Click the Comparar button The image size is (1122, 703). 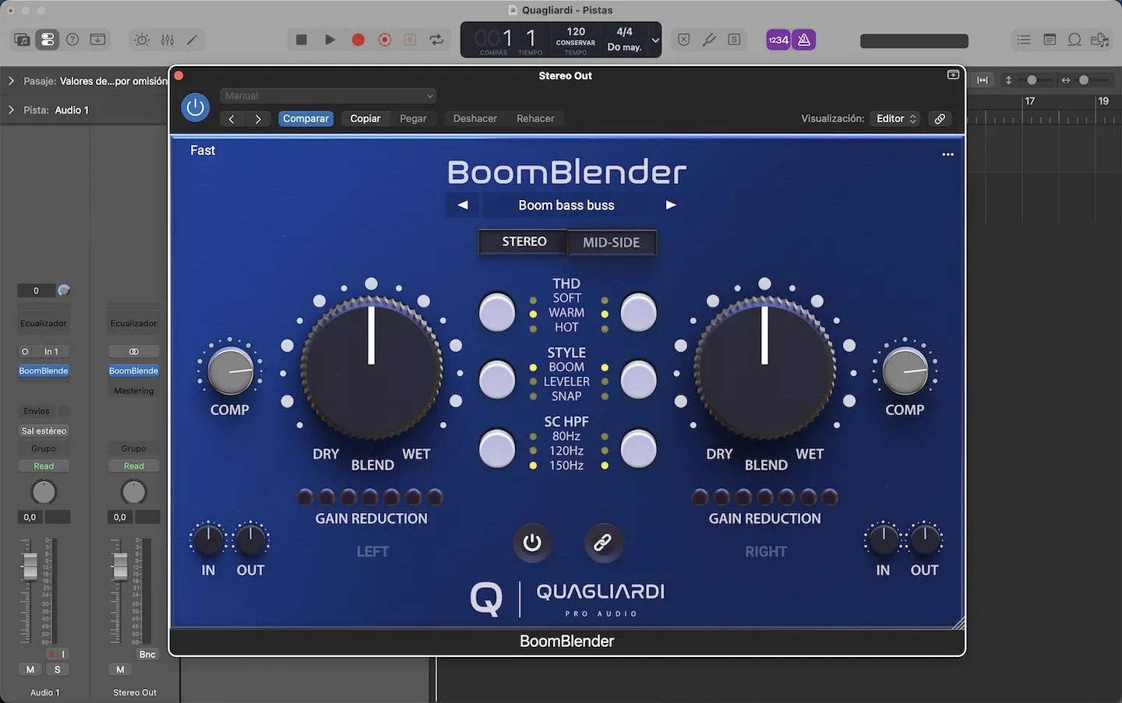pos(305,119)
